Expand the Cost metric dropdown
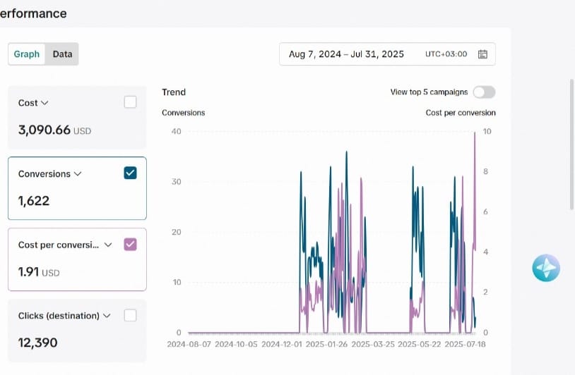Image resolution: width=575 pixels, height=375 pixels. pos(45,103)
